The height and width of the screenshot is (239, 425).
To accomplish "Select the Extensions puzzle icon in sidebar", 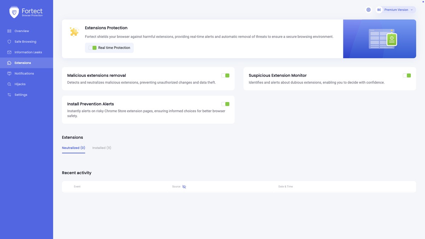I will point(10,63).
